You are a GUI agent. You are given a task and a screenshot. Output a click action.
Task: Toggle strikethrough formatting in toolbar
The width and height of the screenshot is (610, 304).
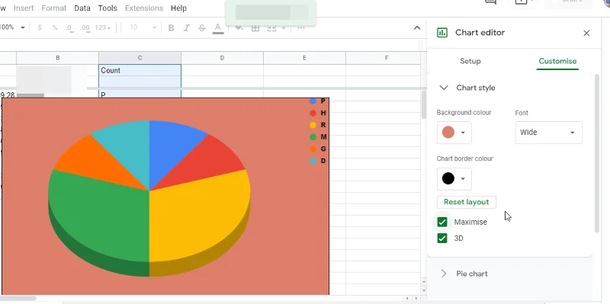[x=201, y=28]
